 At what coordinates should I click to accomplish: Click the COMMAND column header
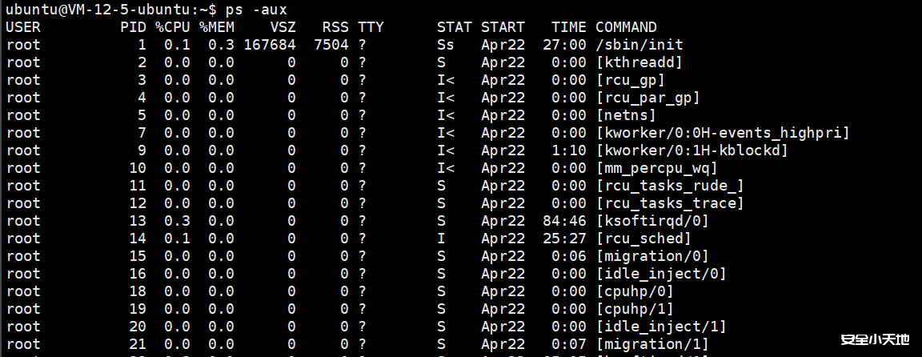[x=627, y=27]
